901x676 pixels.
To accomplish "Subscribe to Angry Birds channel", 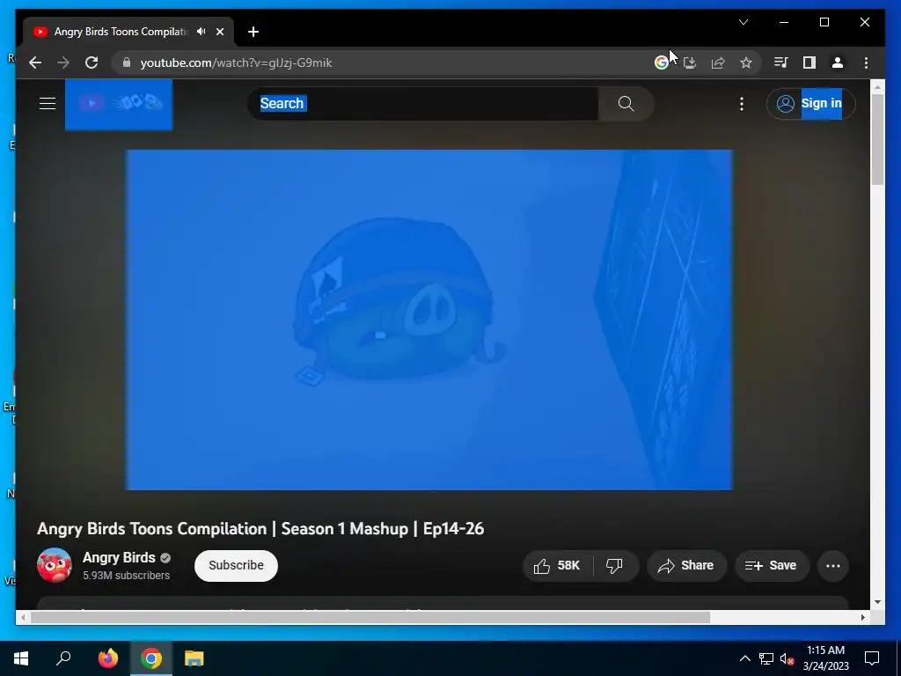I will (x=236, y=566).
